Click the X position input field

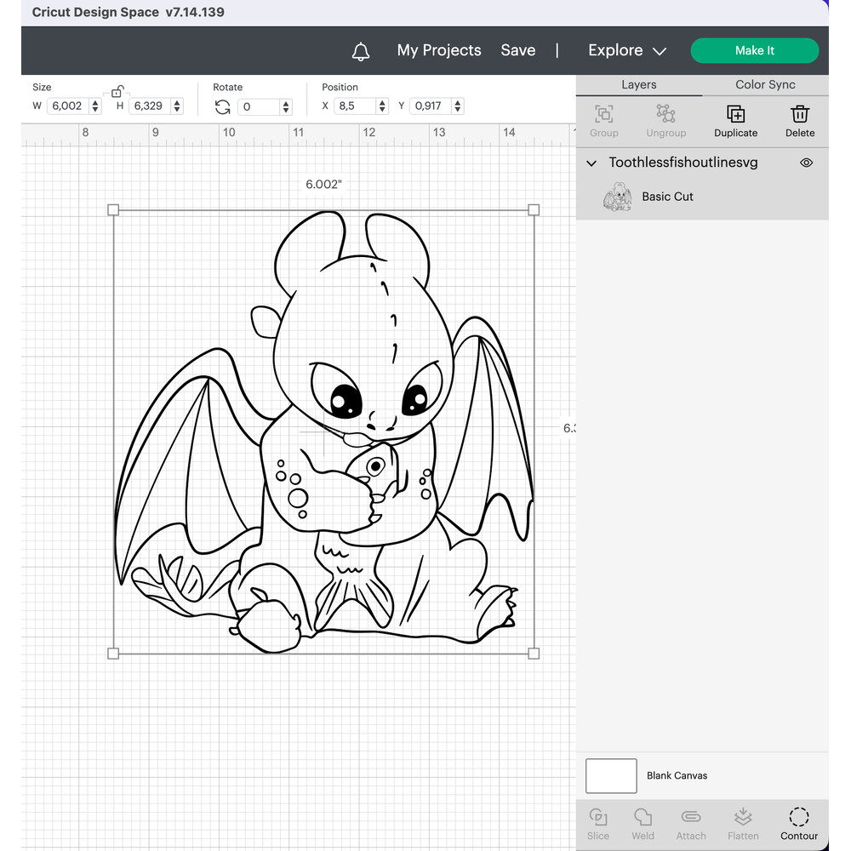point(354,106)
